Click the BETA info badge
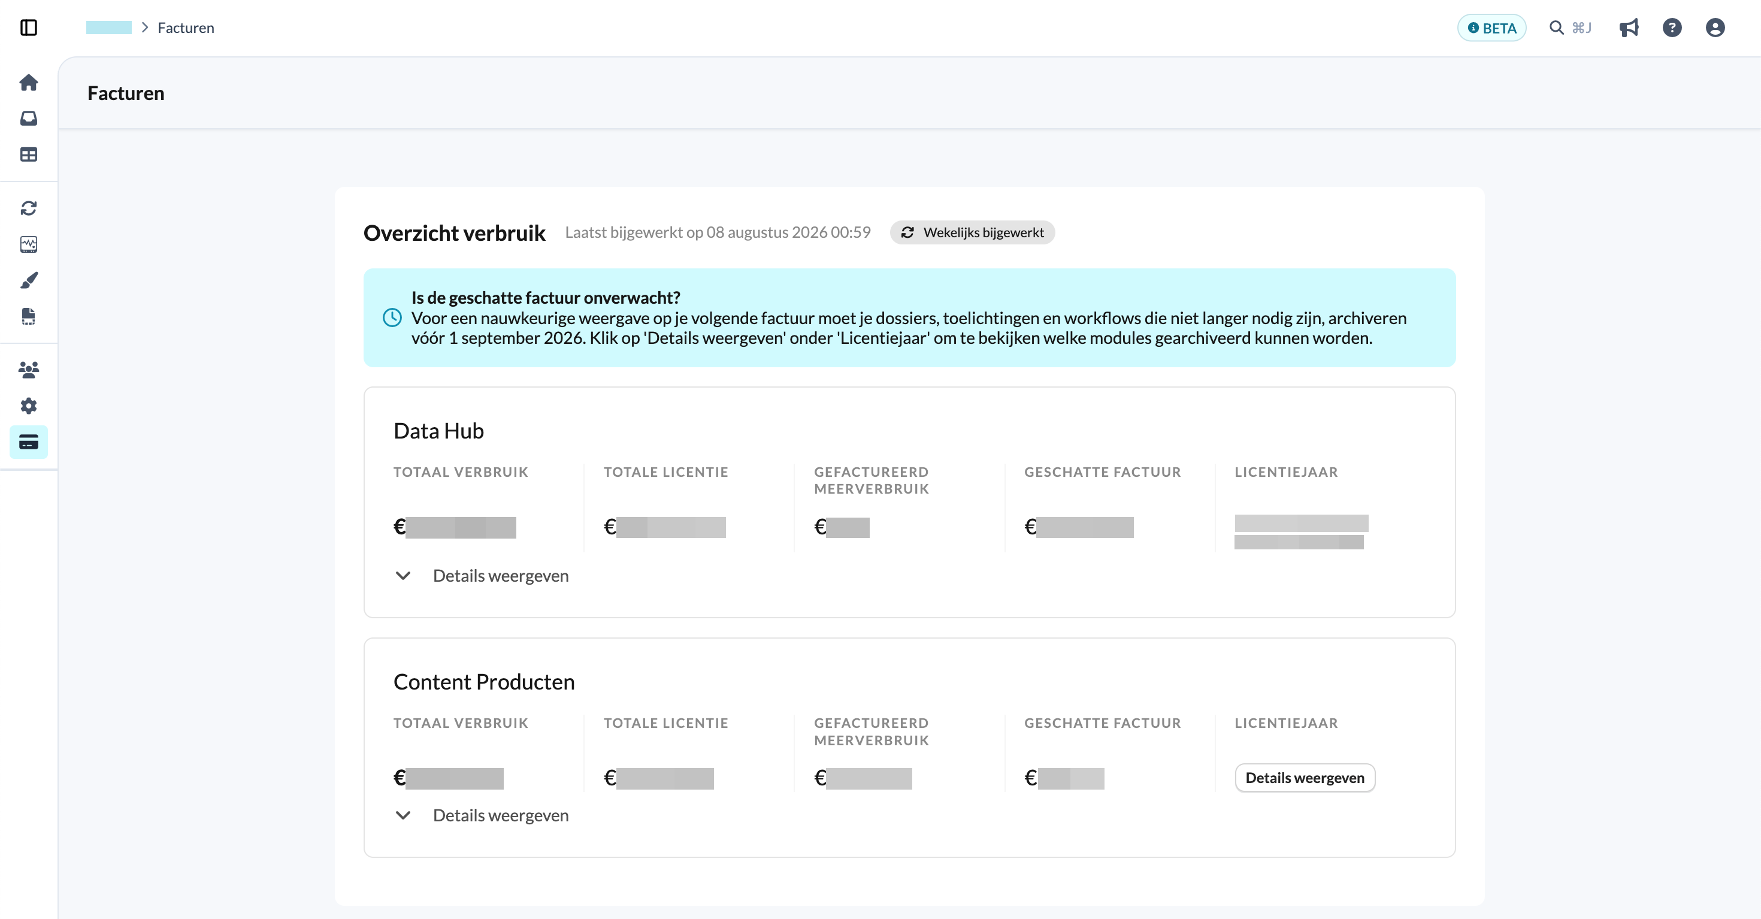 point(1491,28)
